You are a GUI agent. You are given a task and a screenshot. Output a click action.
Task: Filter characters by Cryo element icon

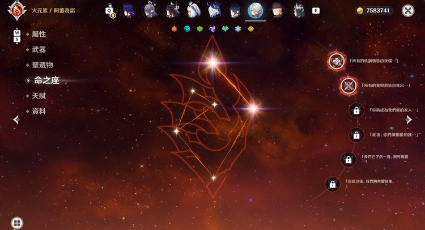238,28
